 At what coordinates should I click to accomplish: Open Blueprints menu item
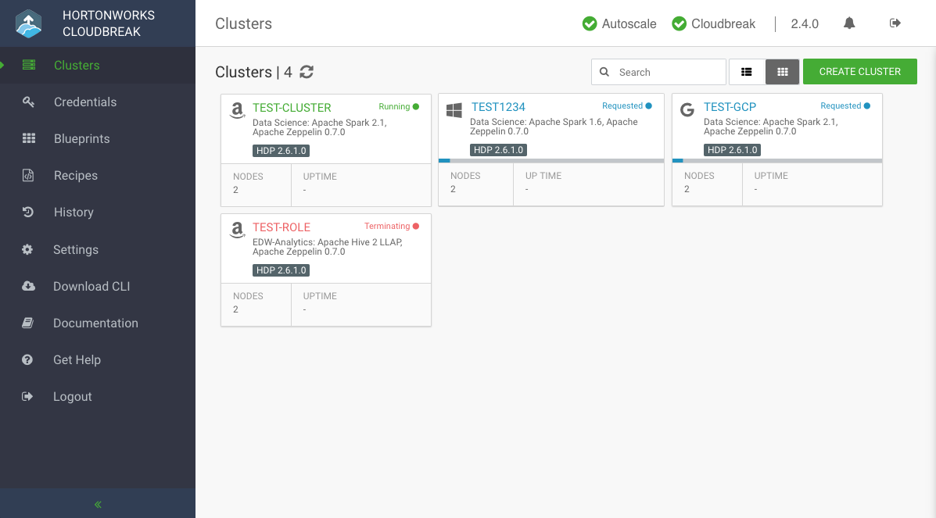point(82,138)
